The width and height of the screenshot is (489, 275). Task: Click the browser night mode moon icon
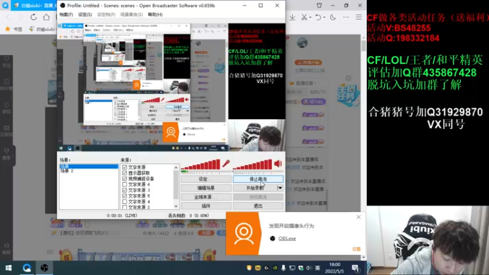coord(333,18)
